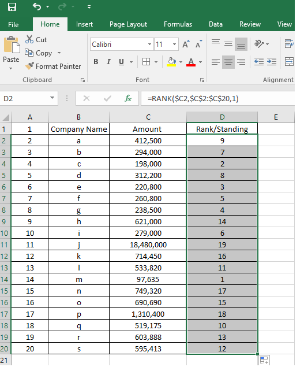The height and width of the screenshot is (367, 304).
Task: Apply yellow Fill Color bucket
Action: click(171, 62)
